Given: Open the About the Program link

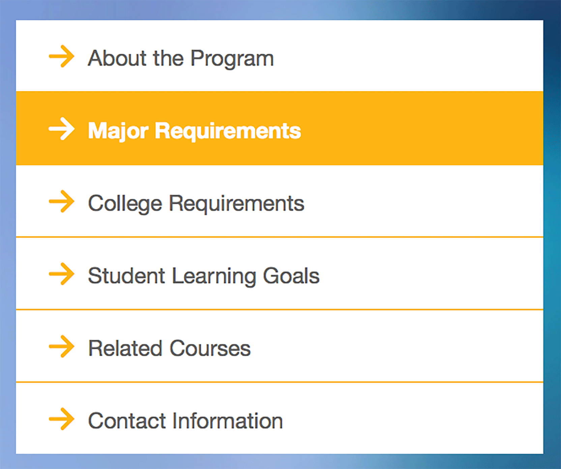Looking at the screenshot, I should 181,58.
